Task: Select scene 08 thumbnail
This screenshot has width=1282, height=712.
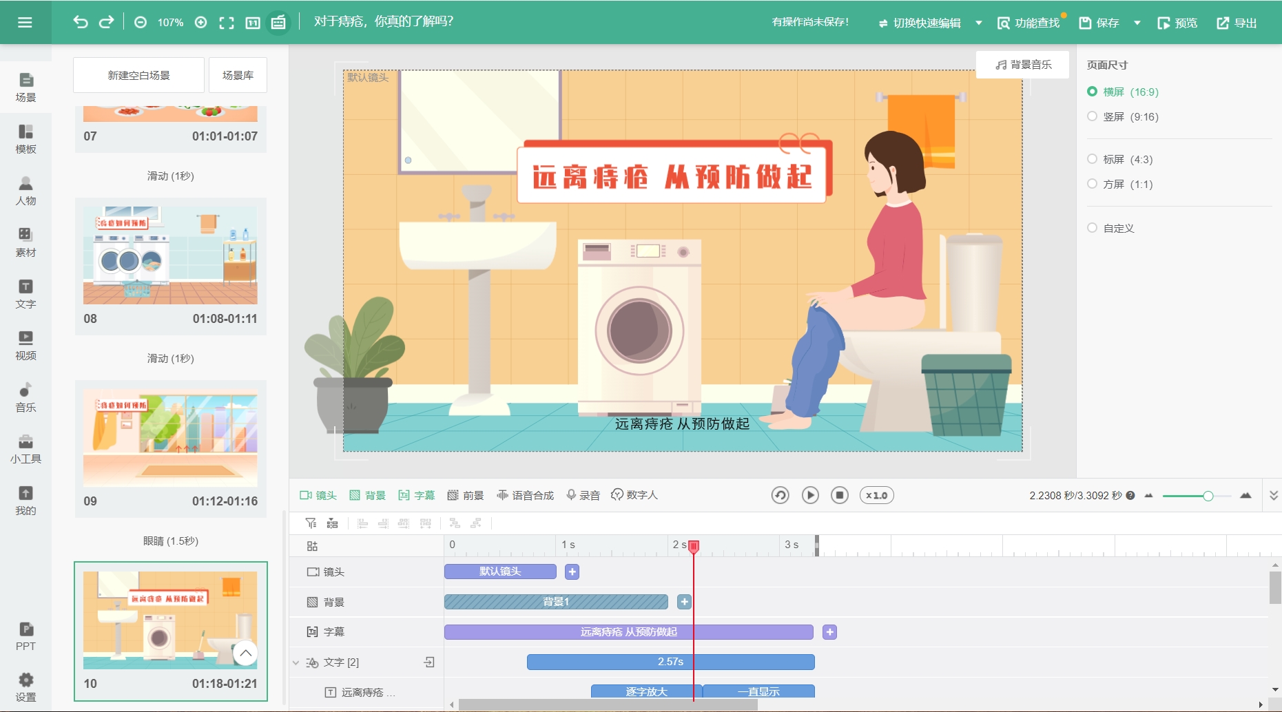Action: [x=170, y=255]
